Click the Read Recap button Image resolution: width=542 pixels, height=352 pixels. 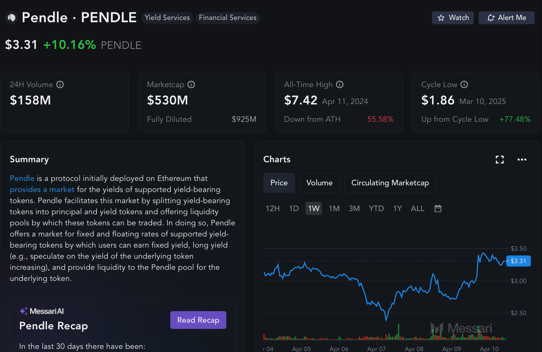point(198,320)
